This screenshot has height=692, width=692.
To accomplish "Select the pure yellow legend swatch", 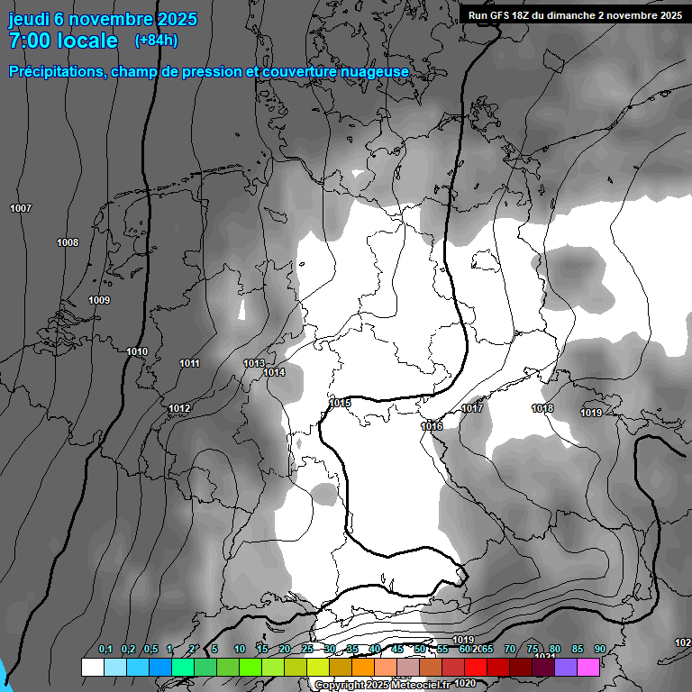I will 318,667.
